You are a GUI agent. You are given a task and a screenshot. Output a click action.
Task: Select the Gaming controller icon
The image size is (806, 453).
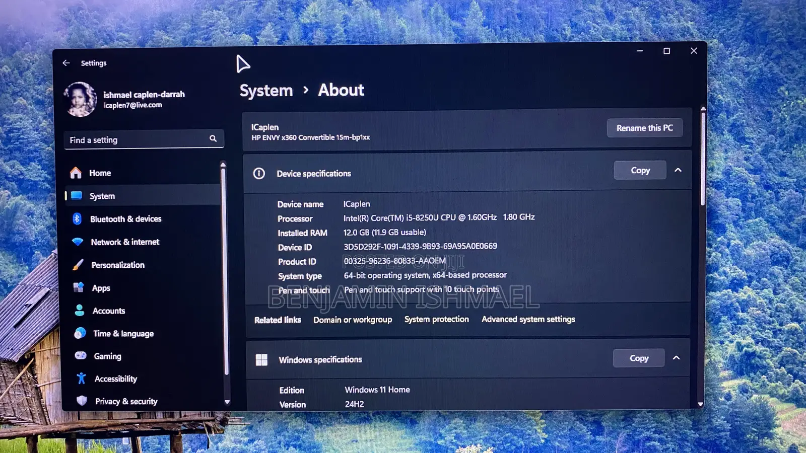coord(81,355)
